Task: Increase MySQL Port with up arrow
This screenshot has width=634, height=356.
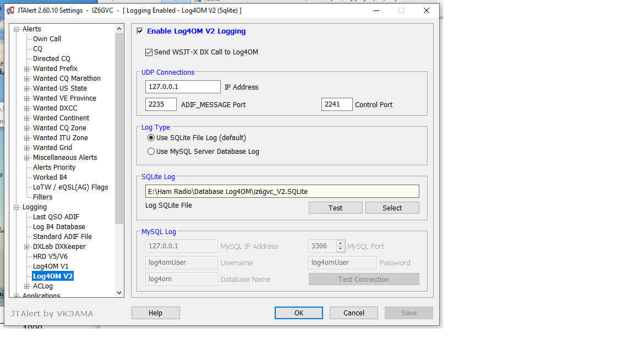Action: pyautogui.click(x=341, y=243)
